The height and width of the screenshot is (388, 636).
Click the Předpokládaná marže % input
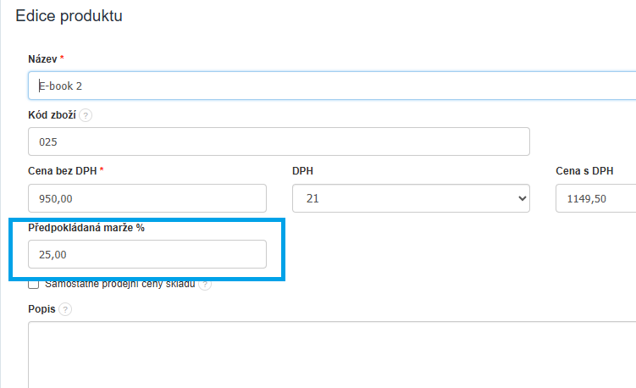coord(147,254)
